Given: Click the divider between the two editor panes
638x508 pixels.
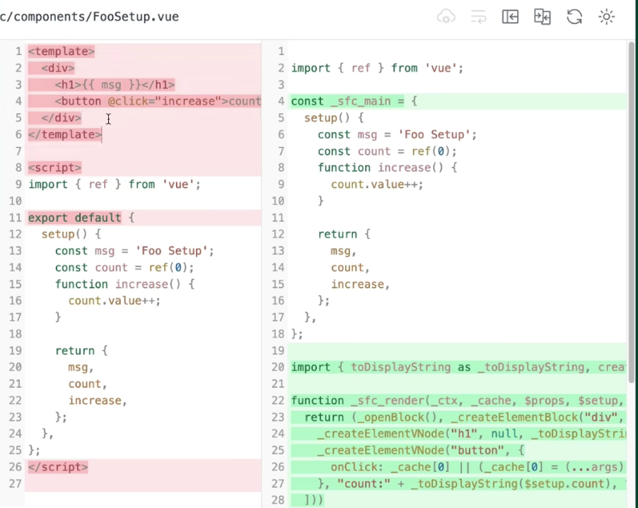Looking at the screenshot, I should click(x=262, y=283).
